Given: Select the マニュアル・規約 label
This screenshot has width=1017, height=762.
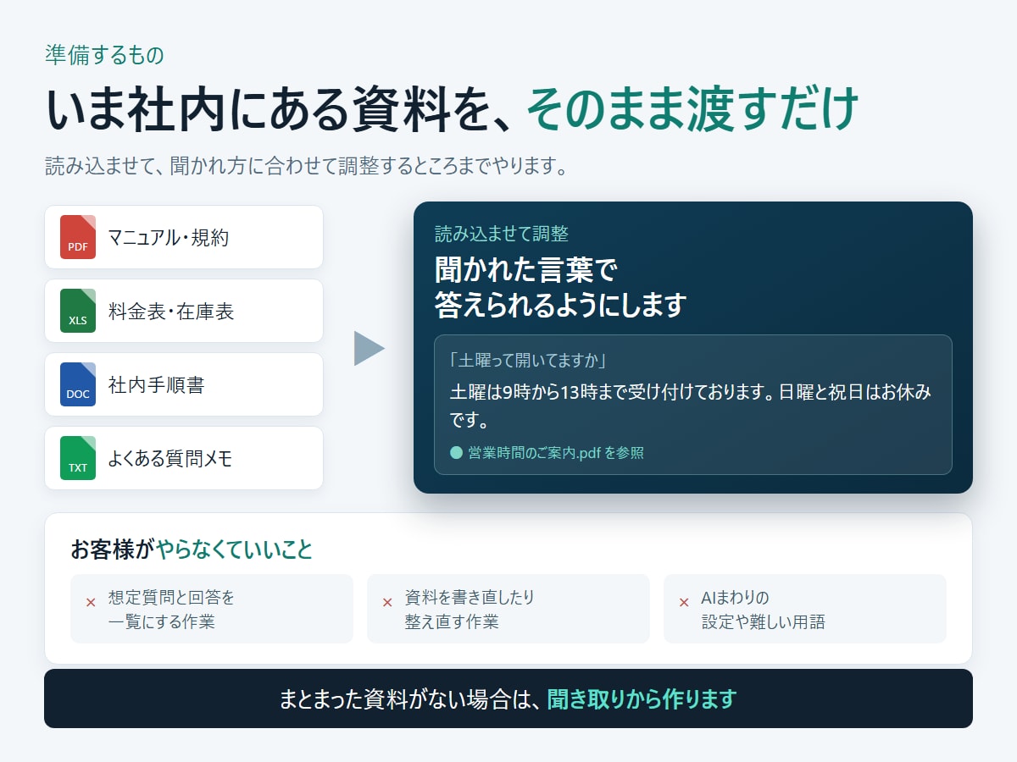Looking at the screenshot, I should [x=168, y=238].
